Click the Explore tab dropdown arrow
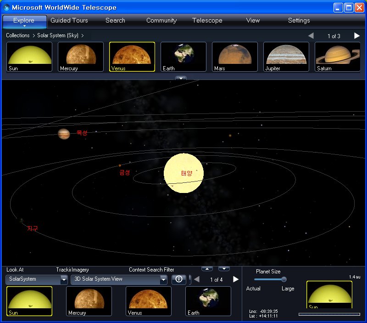 pos(24,26)
